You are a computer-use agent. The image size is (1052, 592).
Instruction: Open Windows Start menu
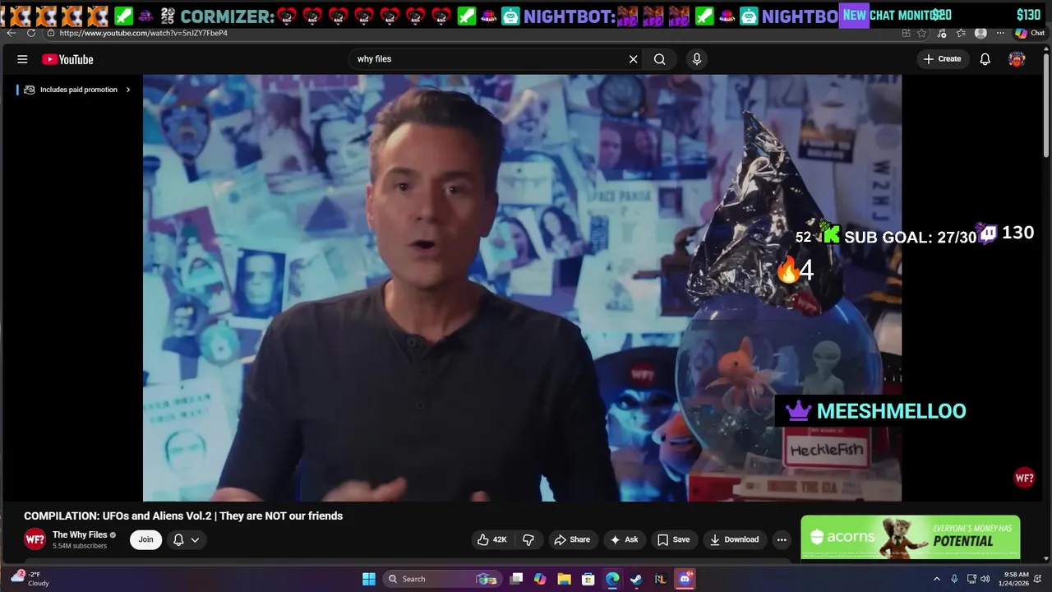point(369,579)
